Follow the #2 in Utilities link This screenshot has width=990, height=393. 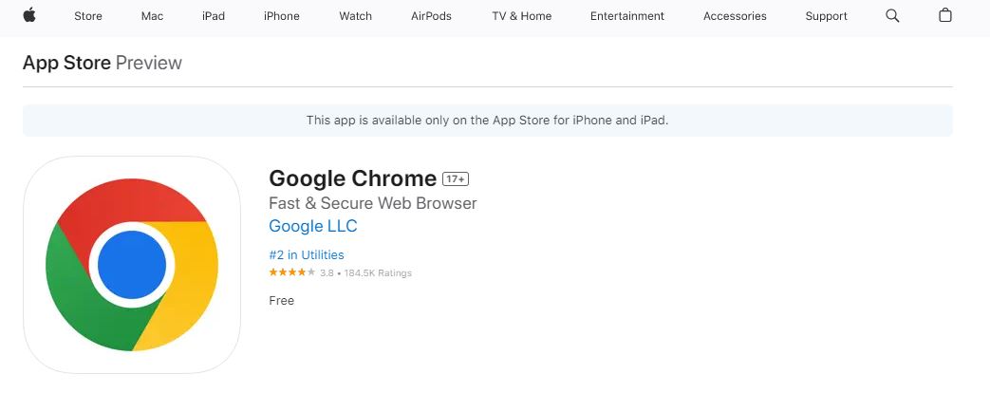point(307,254)
